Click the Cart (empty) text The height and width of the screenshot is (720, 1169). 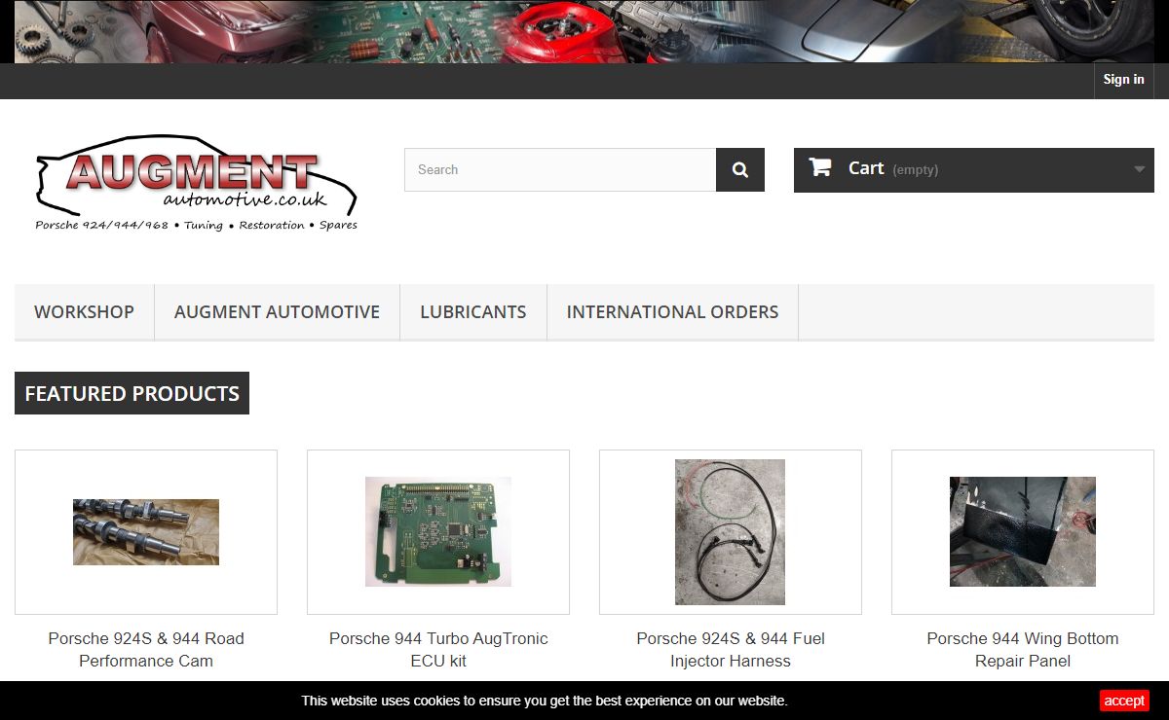point(893,168)
